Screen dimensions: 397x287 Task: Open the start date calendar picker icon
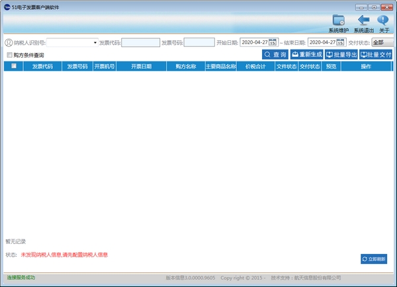point(272,42)
